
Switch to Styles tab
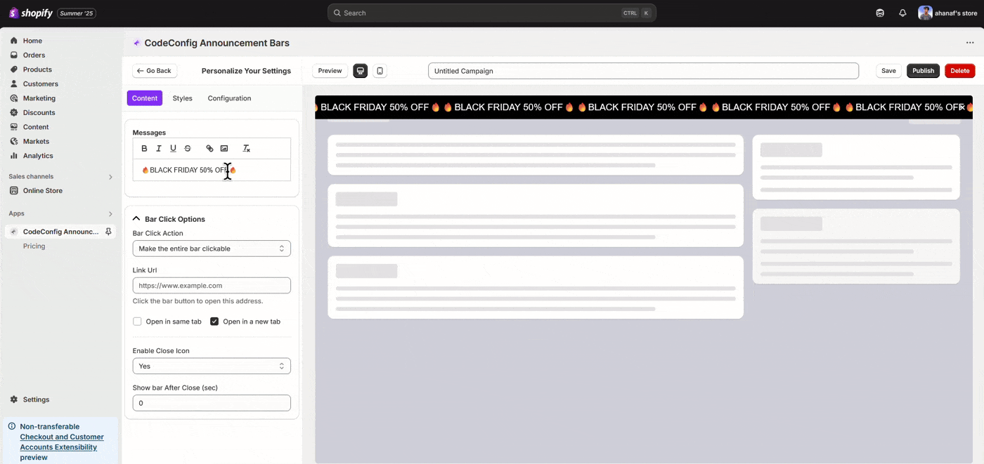pyautogui.click(x=182, y=98)
